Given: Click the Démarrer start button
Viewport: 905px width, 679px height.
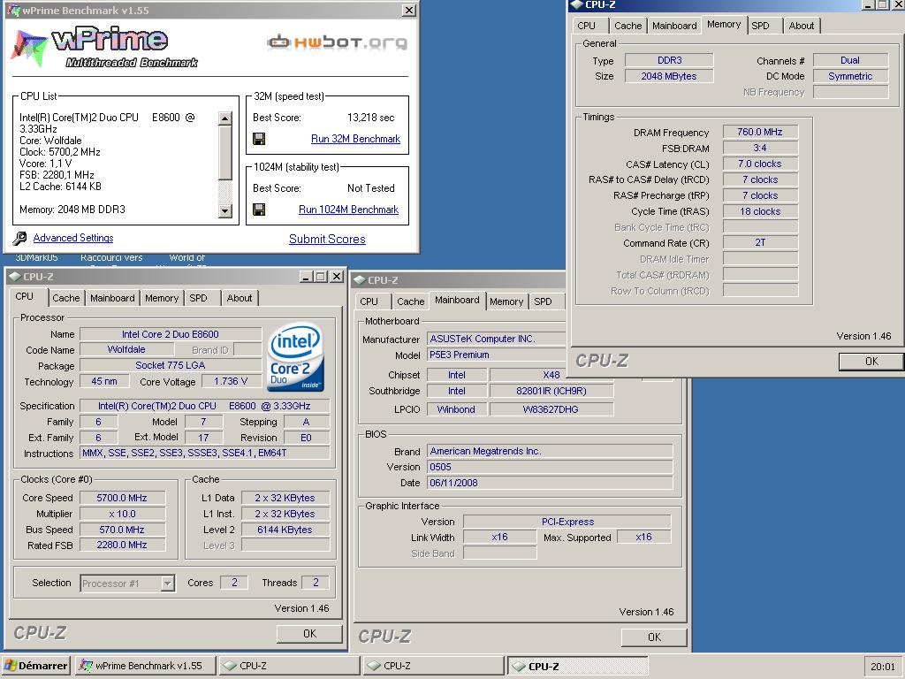Looking at the screenshot, I should pos(35,666).
